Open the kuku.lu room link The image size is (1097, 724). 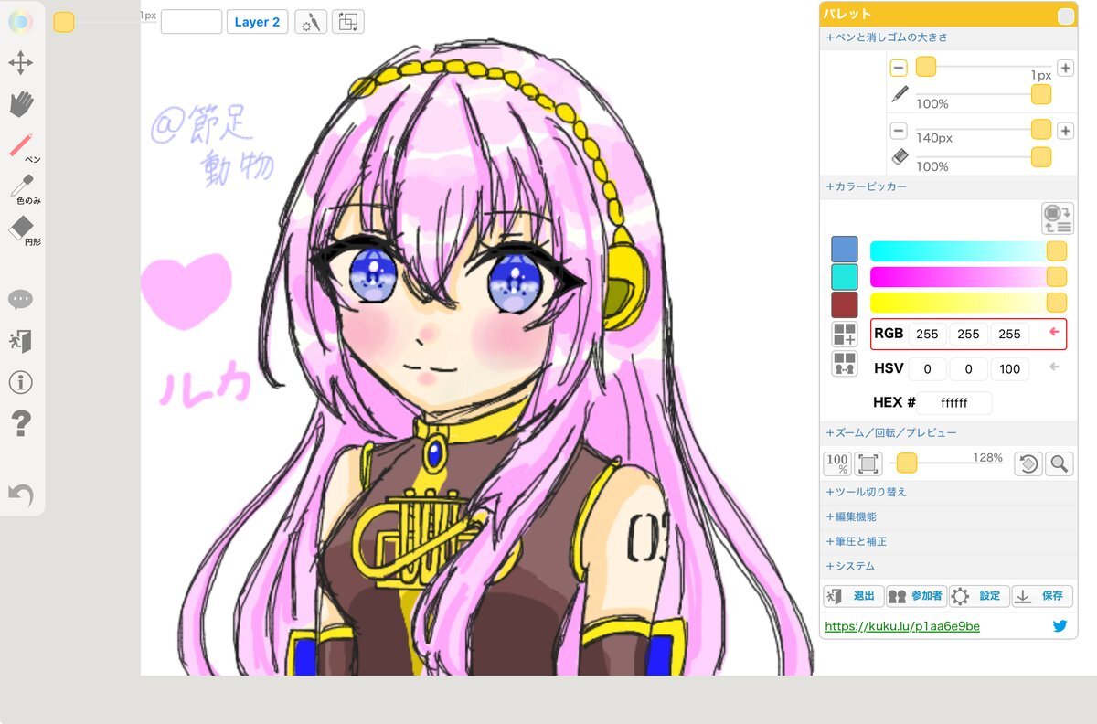(902, 626)
